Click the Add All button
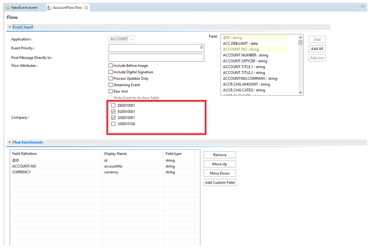 pos(317,49)
